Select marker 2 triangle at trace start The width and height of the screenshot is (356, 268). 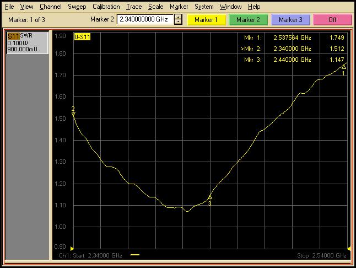pyautogui.click(x=73, y=114)
